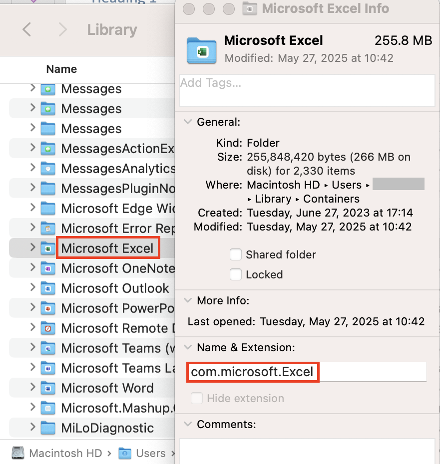Image resolution: width=440 pixels, height=464 pixels.
Task: Toggle the Shared folder checkbox
Action: [x=236, y=254]
